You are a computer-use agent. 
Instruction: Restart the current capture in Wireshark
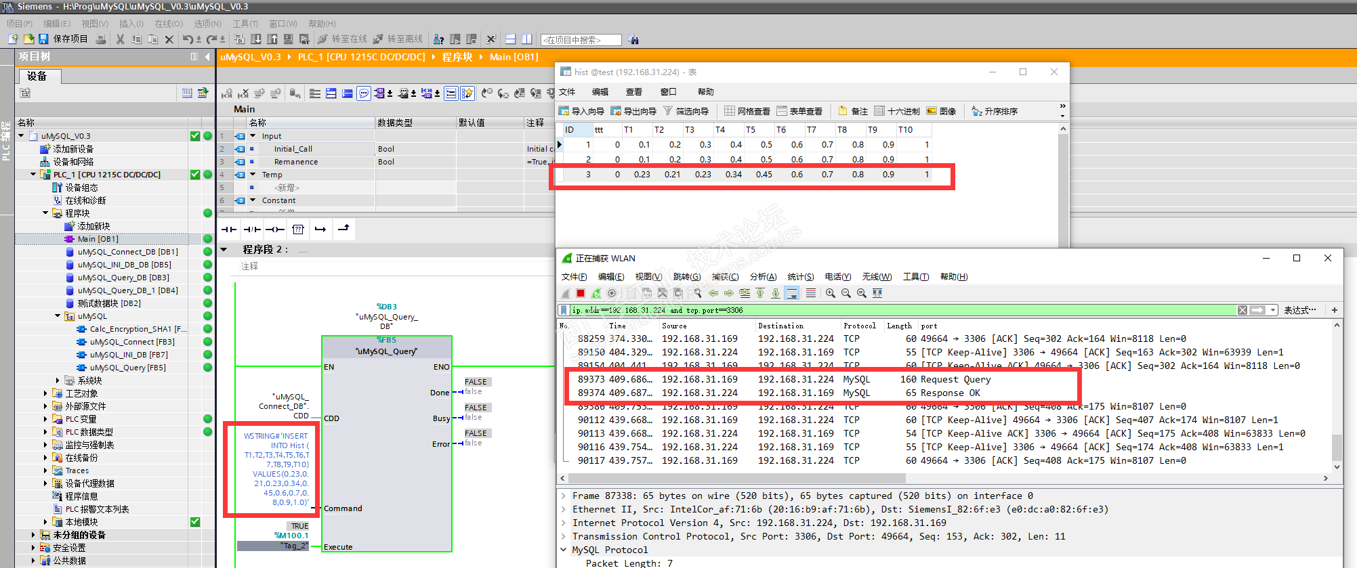pos(596,293)
